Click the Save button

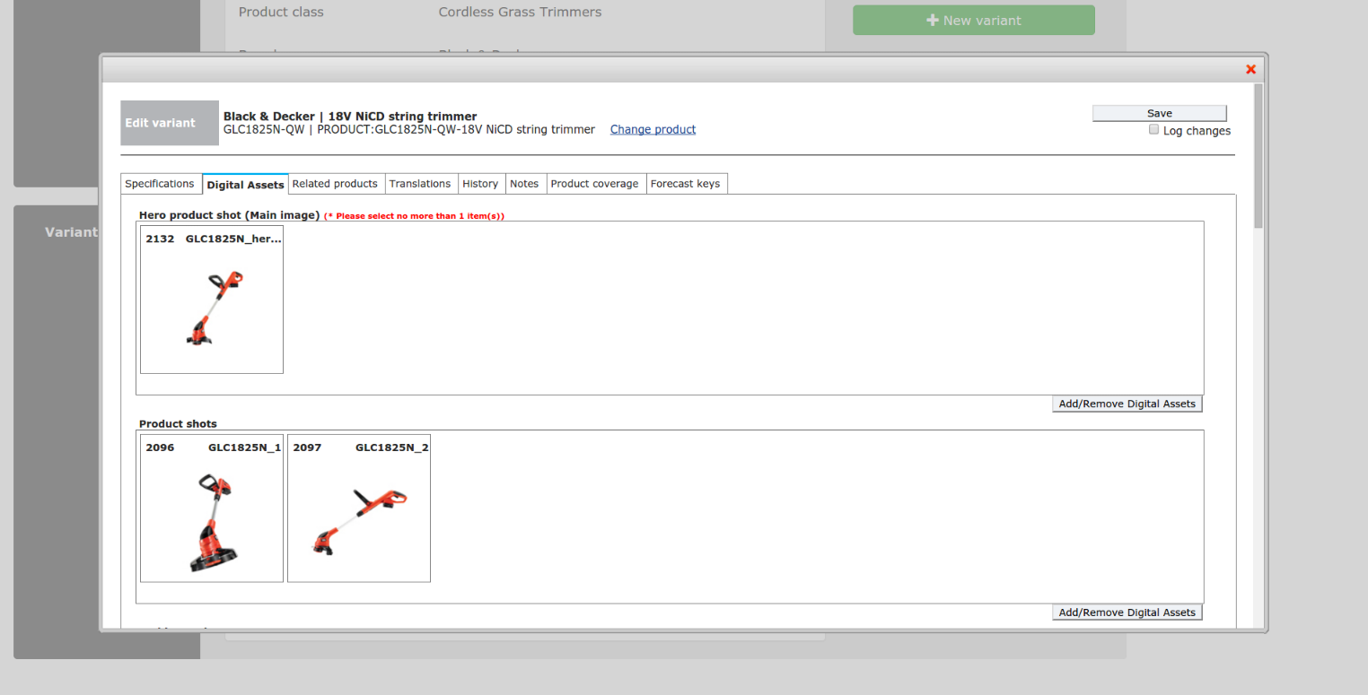pos(1159,113)
